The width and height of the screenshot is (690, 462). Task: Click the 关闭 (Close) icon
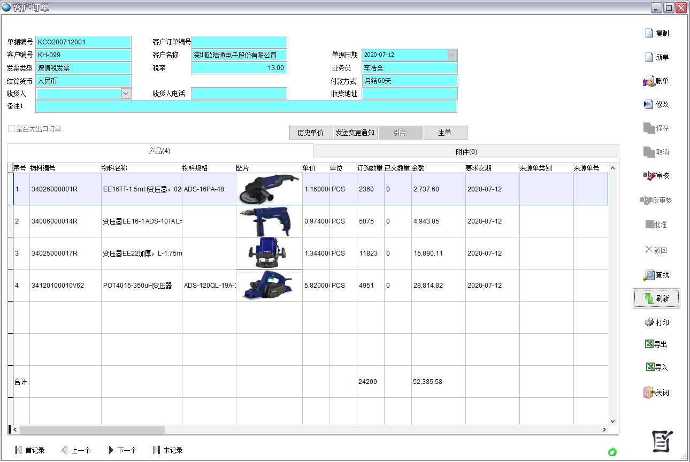click(649, 392)
